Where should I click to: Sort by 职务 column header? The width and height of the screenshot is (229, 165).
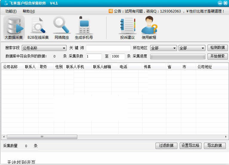[46, 67]
